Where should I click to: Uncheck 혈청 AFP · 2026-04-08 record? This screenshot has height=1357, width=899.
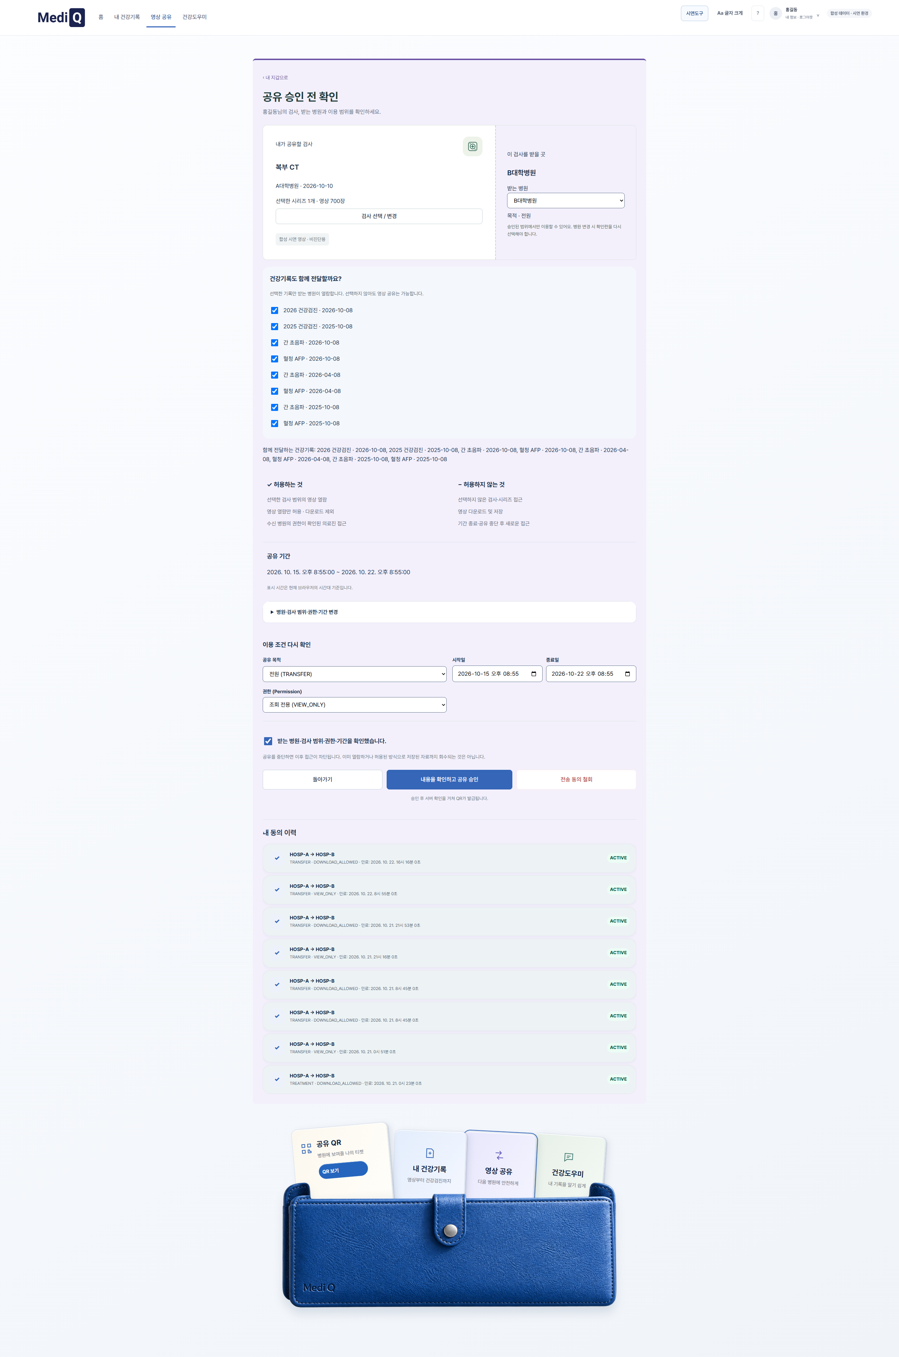tap(275, 391)
